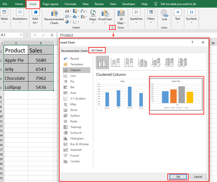Select cell with value 6543

click(x=41, y=68)
